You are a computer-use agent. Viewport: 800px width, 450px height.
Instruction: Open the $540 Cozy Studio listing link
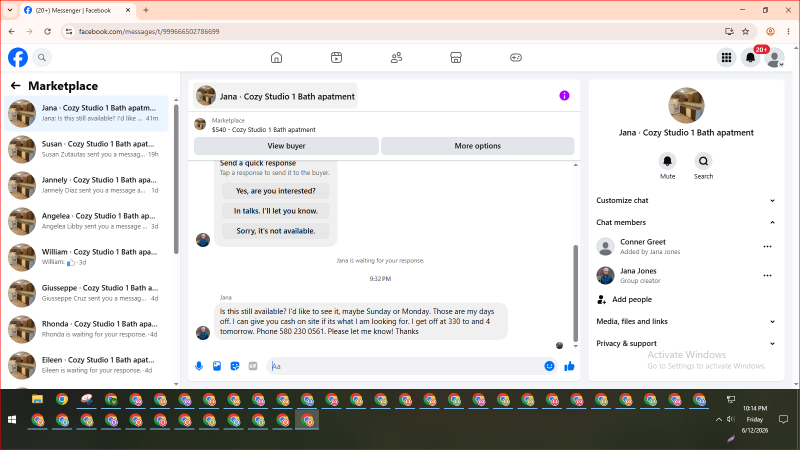(x=263, y=130)
